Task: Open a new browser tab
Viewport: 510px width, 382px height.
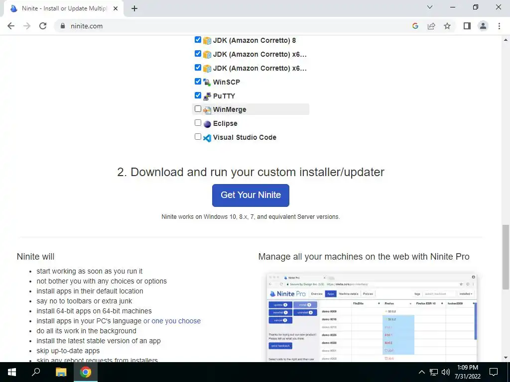Action: [x=134, y=8]
